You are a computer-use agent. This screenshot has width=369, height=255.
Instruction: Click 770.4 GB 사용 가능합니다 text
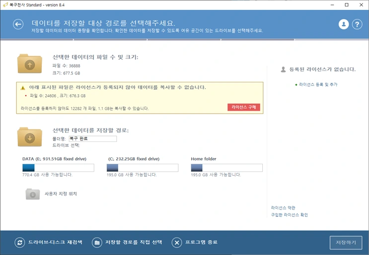(x=47, y=175)
